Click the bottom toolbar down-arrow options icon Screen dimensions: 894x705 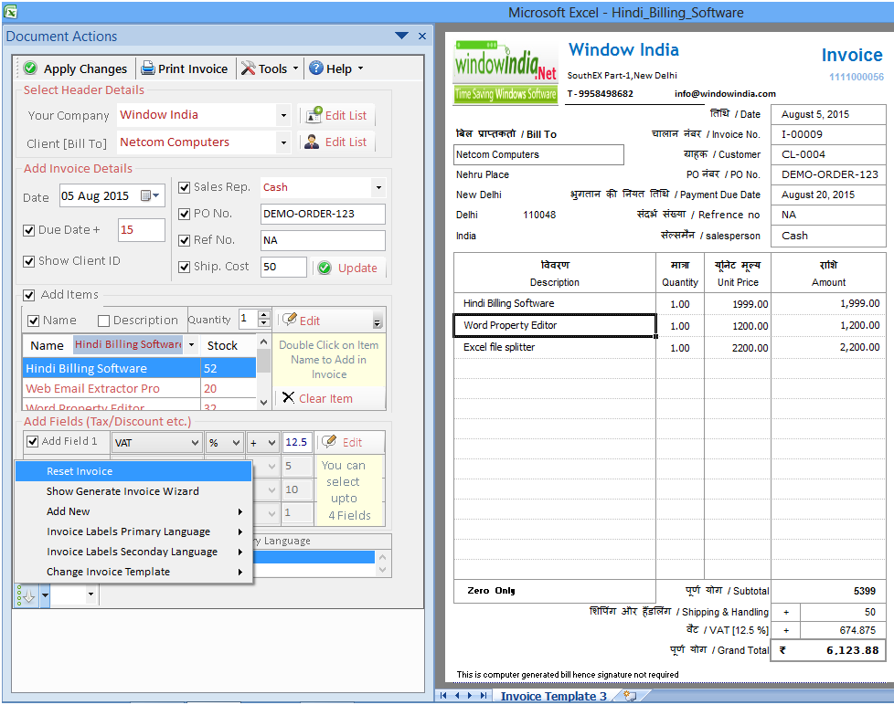[27, 595]
